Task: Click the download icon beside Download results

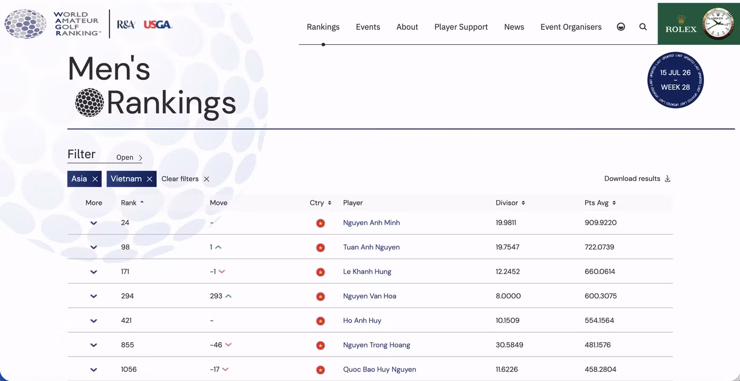Action: pos(668,179)
